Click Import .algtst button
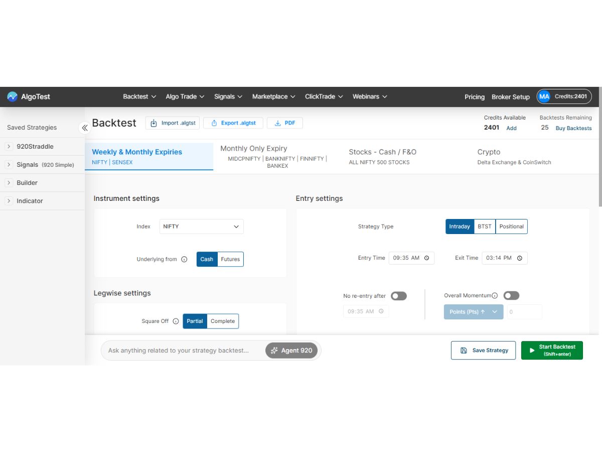The height and width of the screenshot is (452, 602). click(x=173, y=123)
